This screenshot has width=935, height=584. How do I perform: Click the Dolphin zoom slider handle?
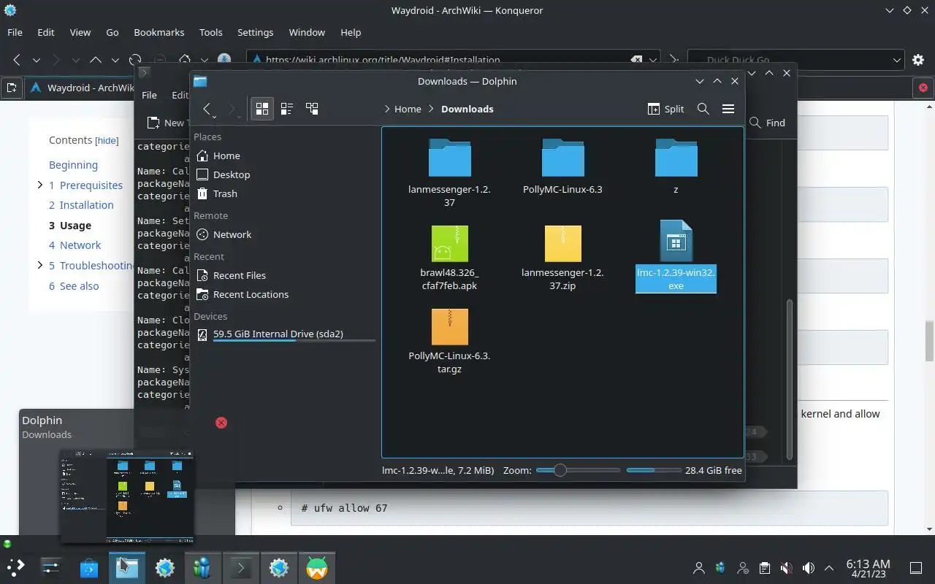coord(560,470)
